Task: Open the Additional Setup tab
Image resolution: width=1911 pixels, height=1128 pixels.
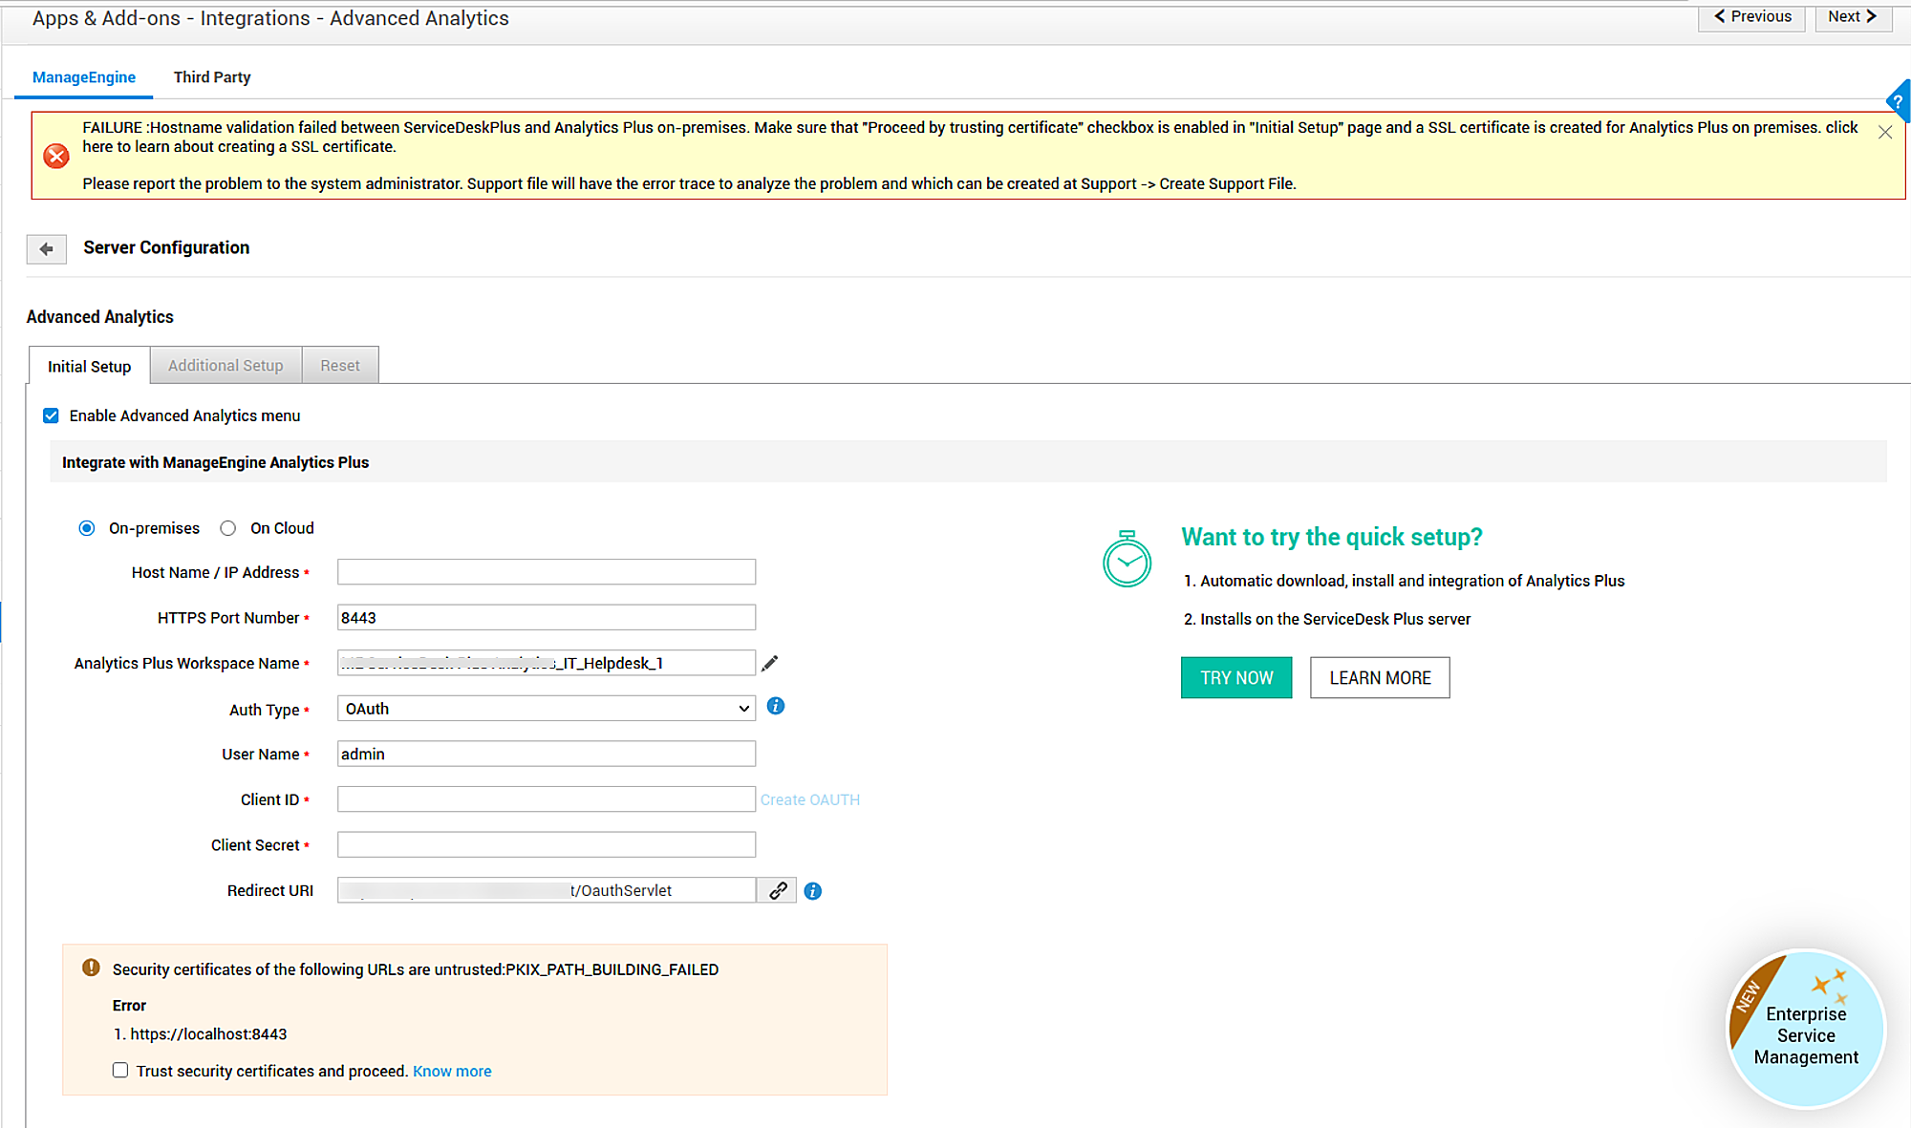Action: tap(225, 365)
